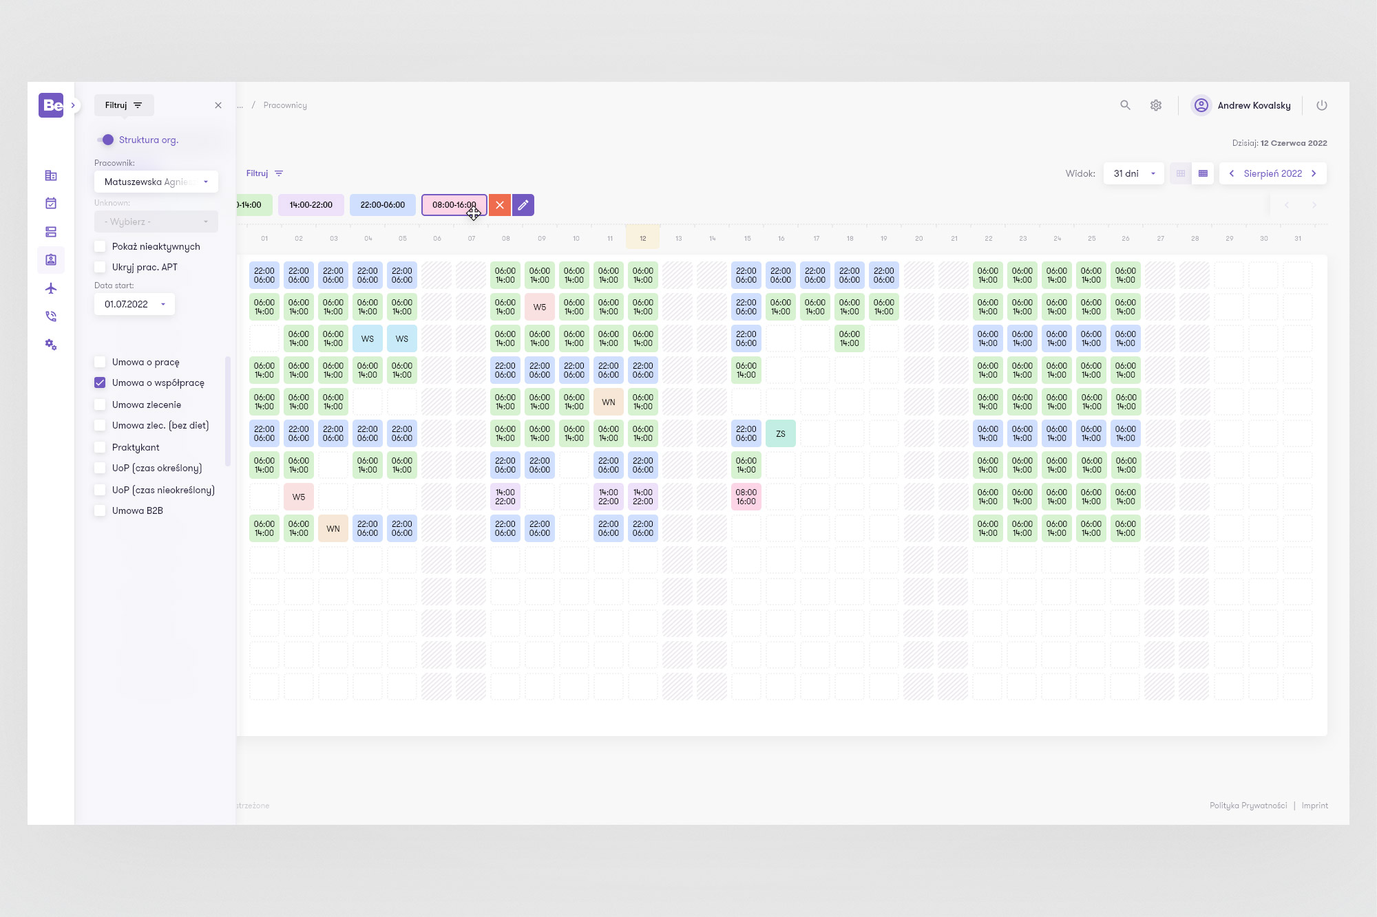Image resolution: width=1377 pixels, height=917 pixels.
Task: Switch to the dense grid view icon
Action: point(1203,173)
